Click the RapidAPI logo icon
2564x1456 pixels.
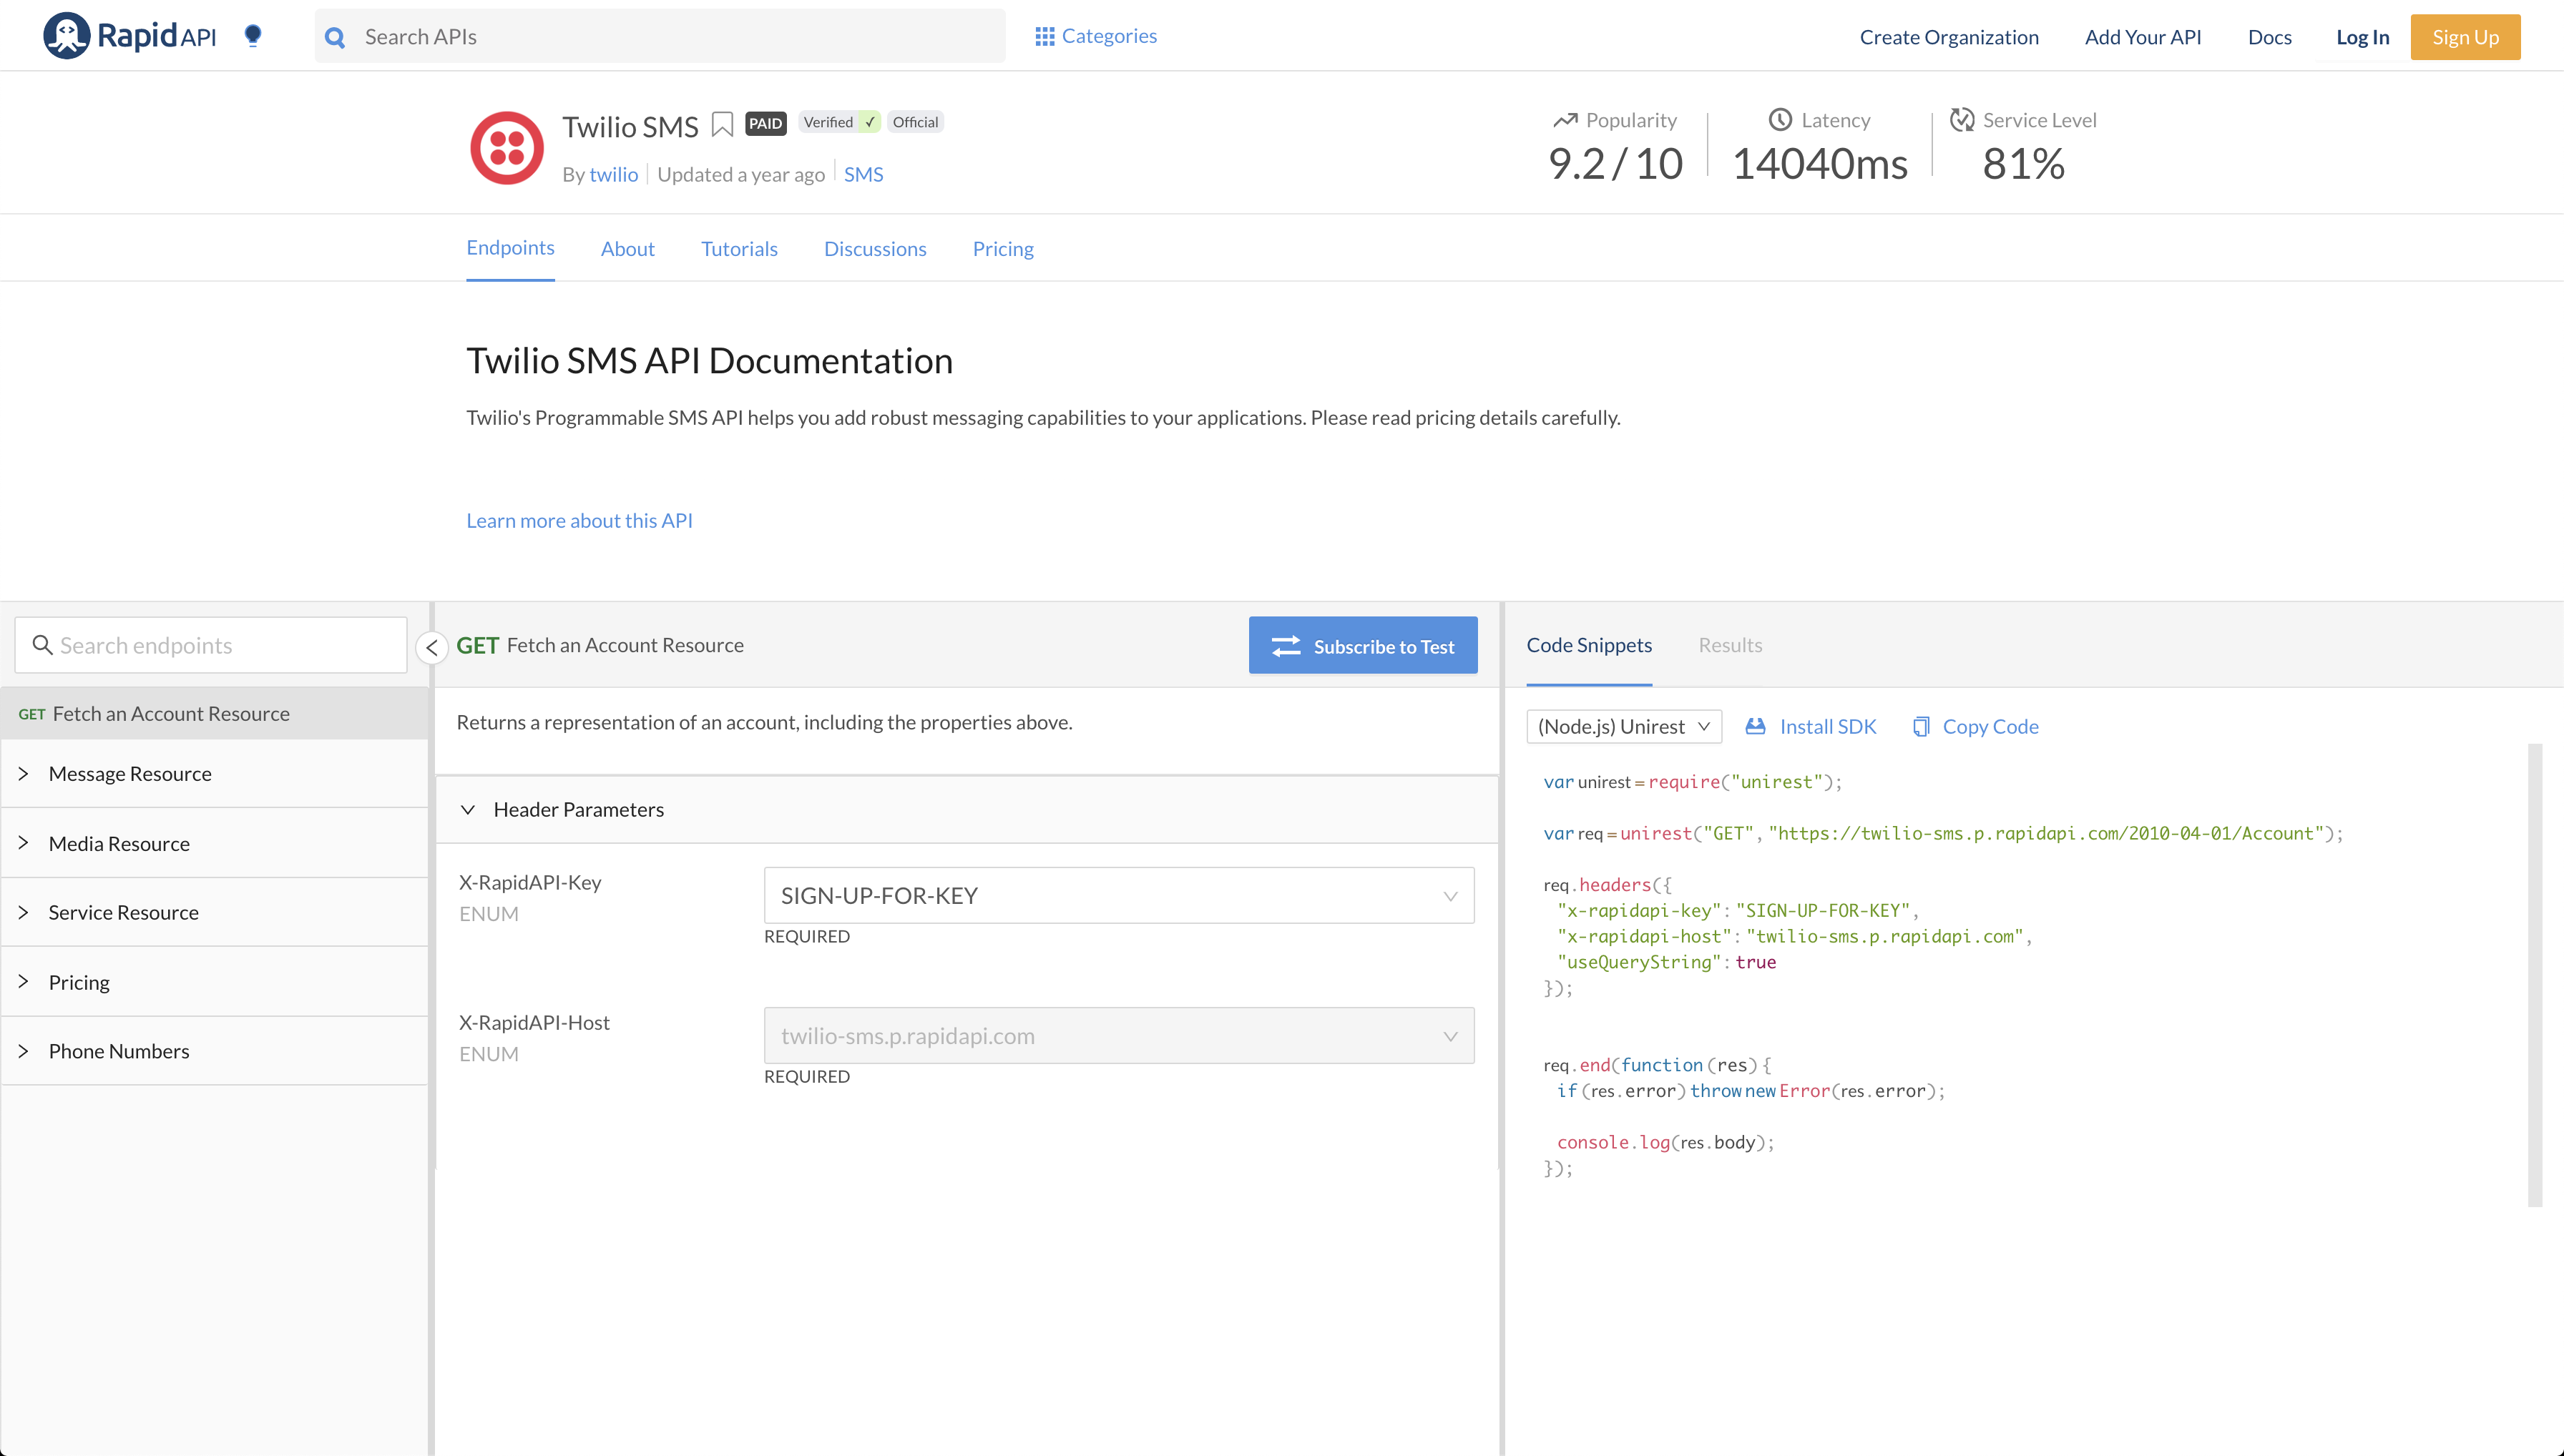click(x=67, y=36)
